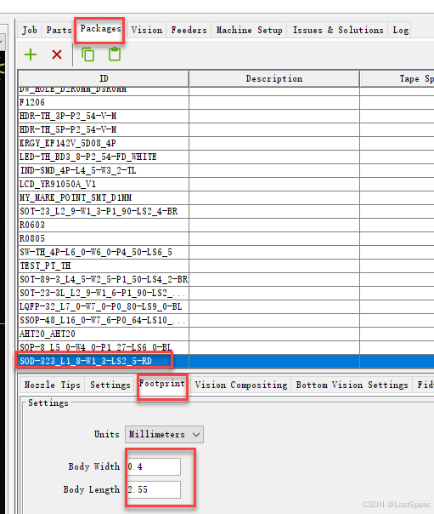This screenshot has height=514, width=434.
Task: Switch to the Nozzle Tips sub-tab
Action: coord(53,385)
